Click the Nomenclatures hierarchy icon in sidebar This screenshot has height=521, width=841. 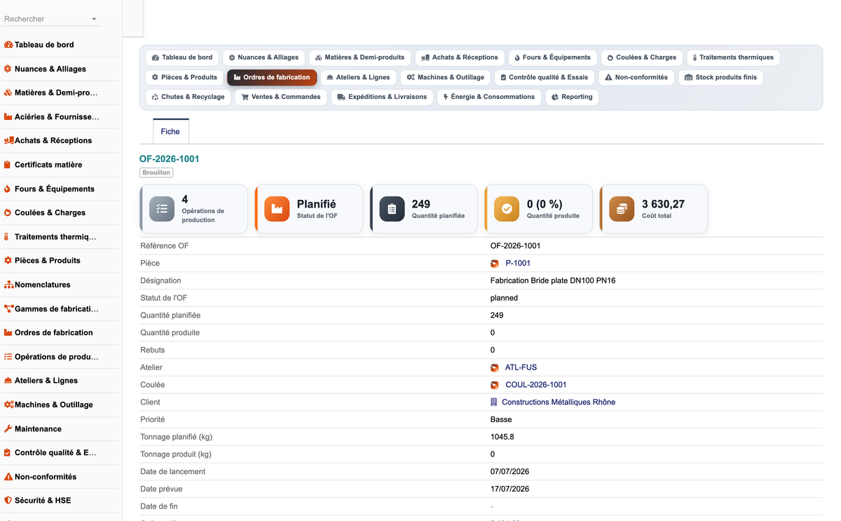click(8, 285)
